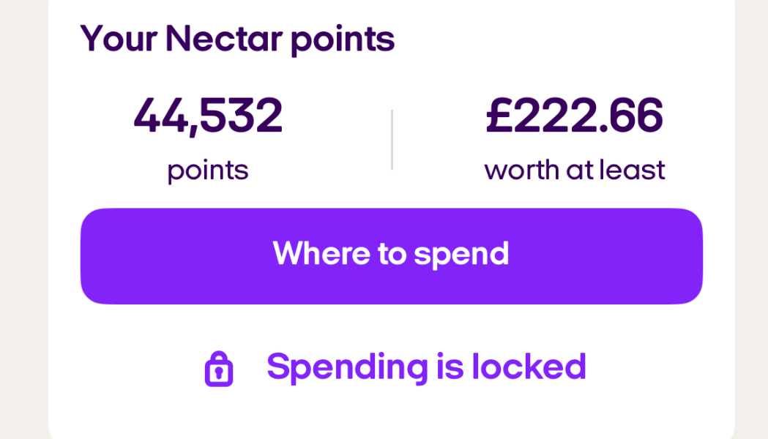The width and height of the screenshot is (768, 439).
Task: Click the £222.66 value amount
Action: point(574,116)
